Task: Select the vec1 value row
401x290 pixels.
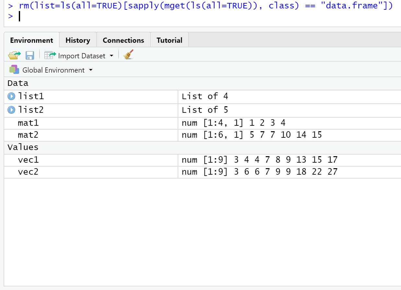Action: pos(203,160)
